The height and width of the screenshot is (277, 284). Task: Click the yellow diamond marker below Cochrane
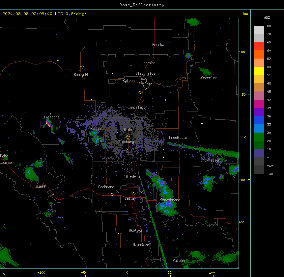coord(112,194)
